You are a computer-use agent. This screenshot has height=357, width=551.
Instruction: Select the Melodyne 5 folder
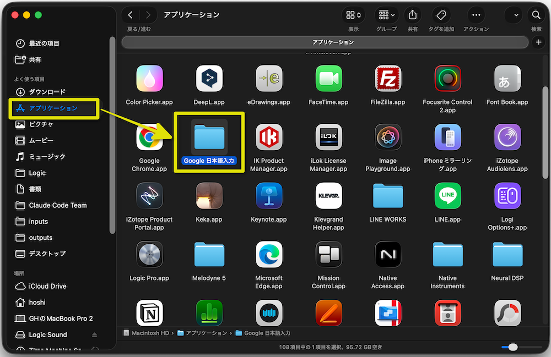209,254
